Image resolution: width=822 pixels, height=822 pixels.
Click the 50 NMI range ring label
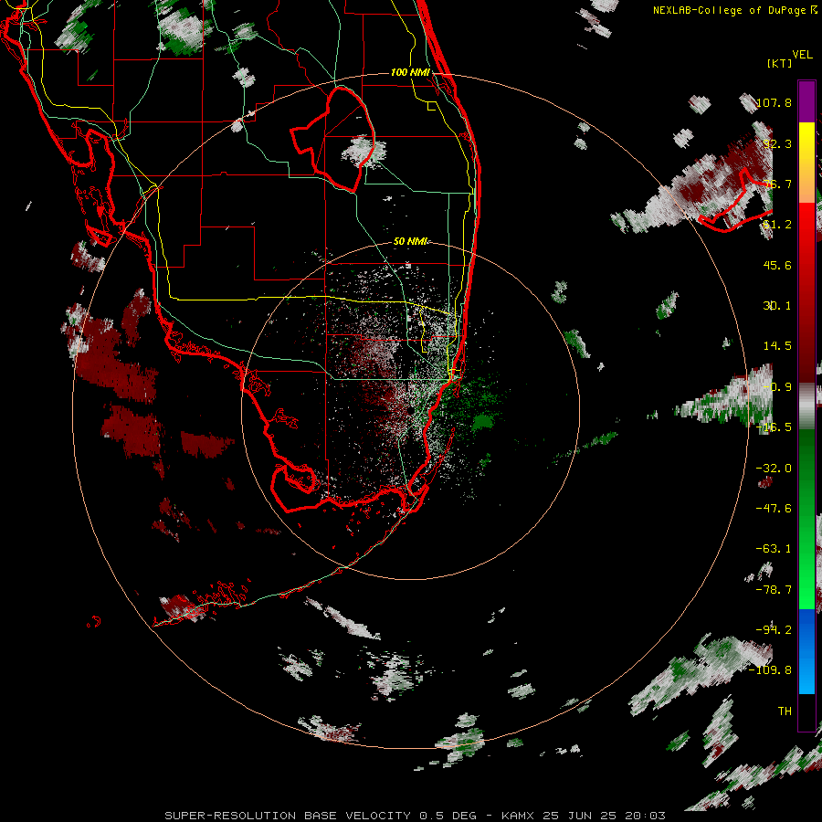(x=410, y=241)
